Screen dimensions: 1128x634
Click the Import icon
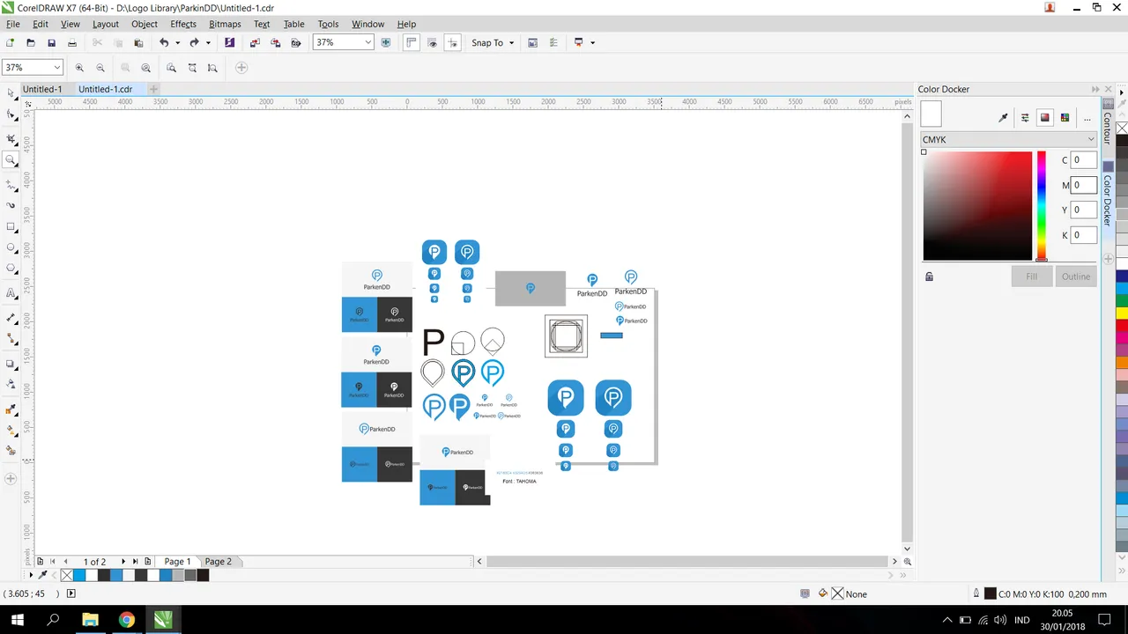255,42
